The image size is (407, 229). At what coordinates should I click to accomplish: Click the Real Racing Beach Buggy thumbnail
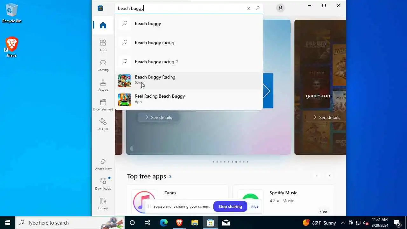[125, 100]
